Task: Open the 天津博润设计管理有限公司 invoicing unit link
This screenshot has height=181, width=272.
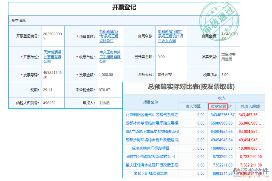Action: click(x=53, y=56)
